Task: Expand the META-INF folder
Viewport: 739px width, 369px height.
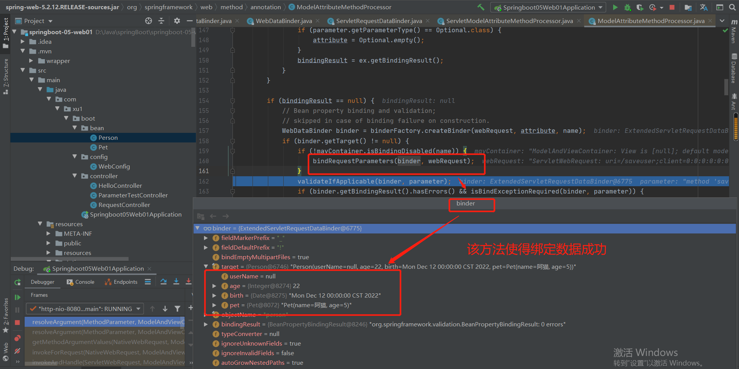Action: click(48, 233)
